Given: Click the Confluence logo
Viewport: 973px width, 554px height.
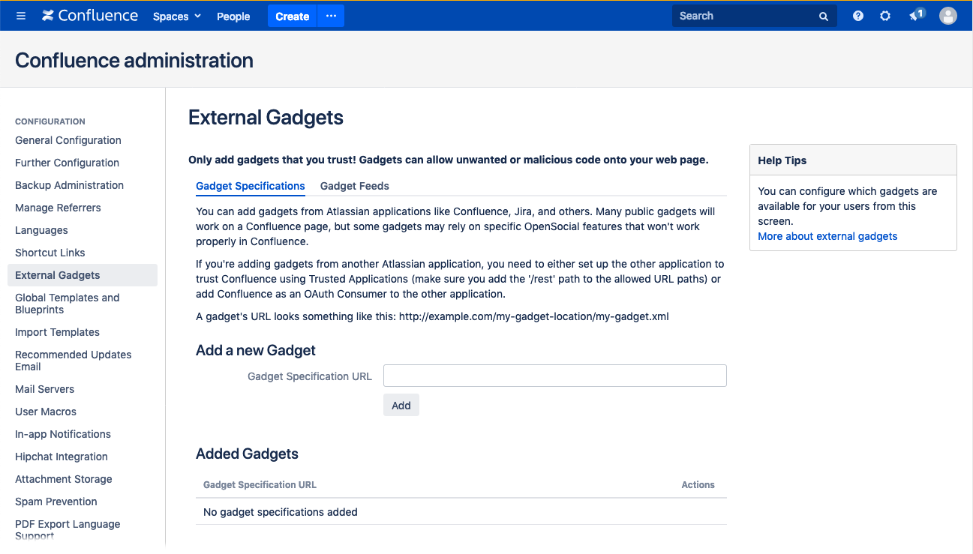Looking at the screenshot, I should (x=89, y=15).
